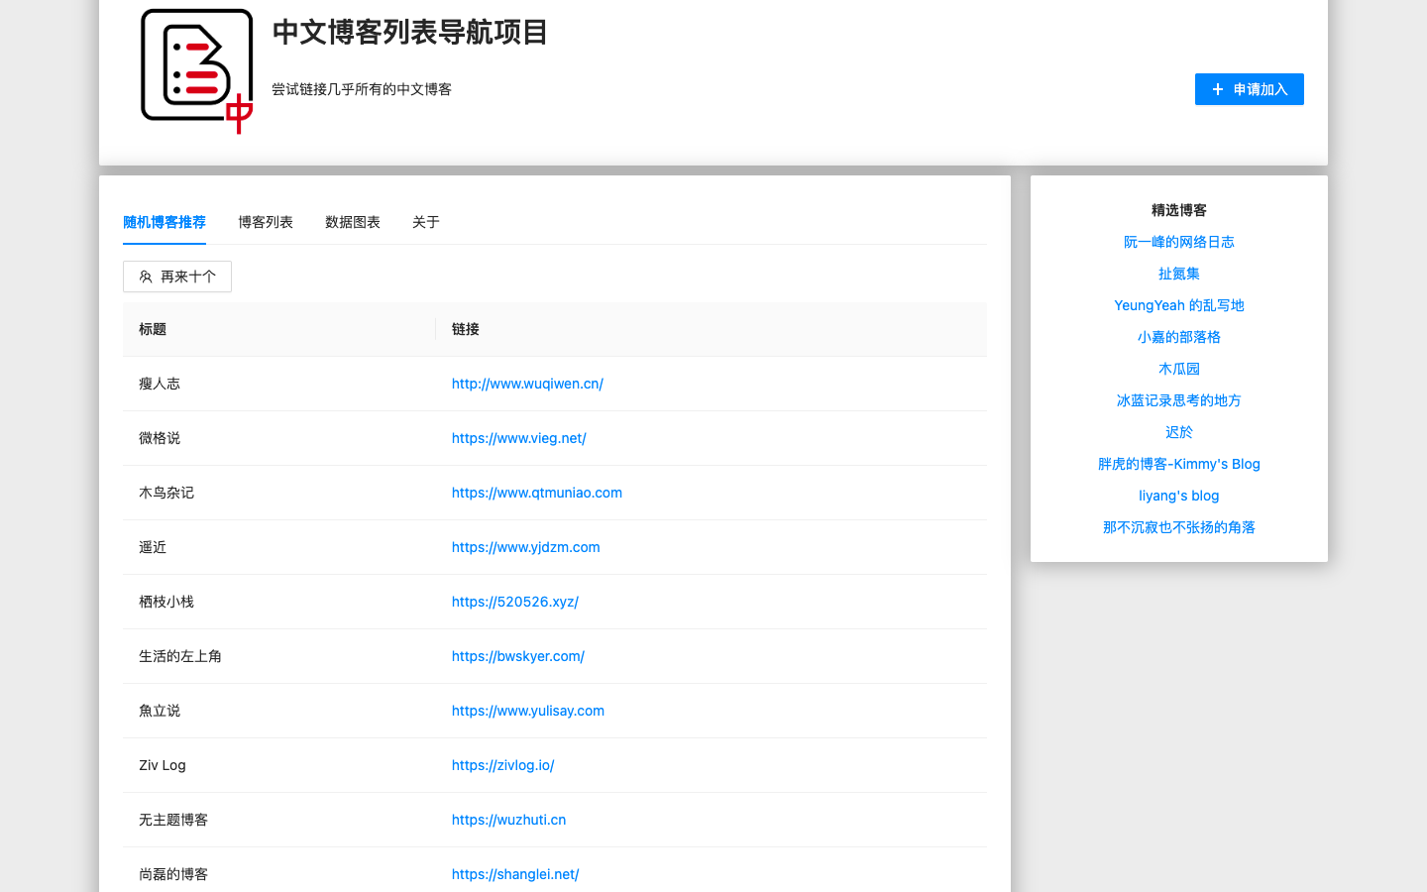Click the 再来十个 refresh button
Image resolution: width=1427 pixels, height=892 pixels.
click(x=177, y=277)
